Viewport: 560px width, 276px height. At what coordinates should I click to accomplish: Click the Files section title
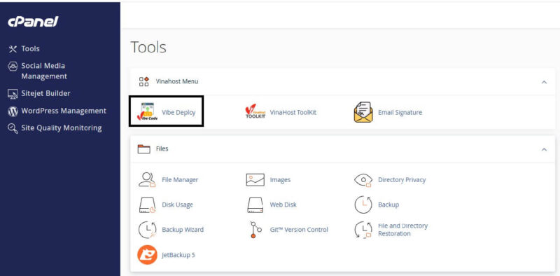click(162, 149)
